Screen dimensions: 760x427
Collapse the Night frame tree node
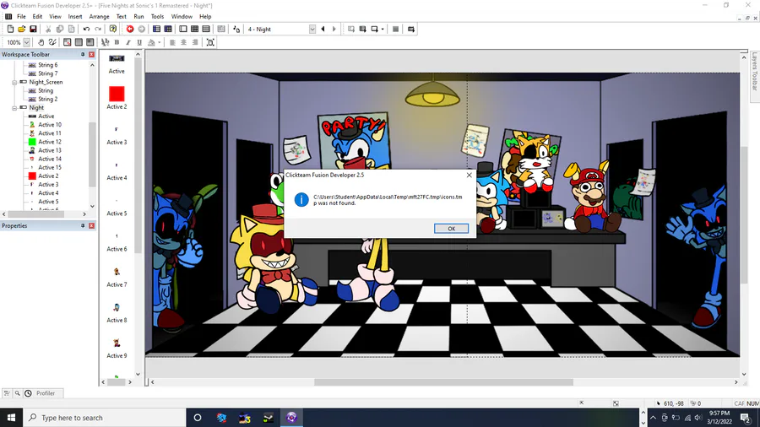tap(14, 108)
